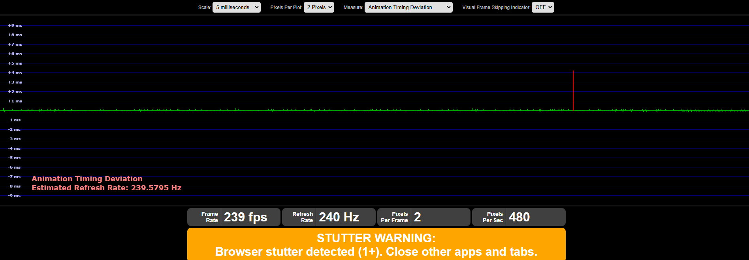
Task: Click the +1 ms axis label
Action: pyautogui.click(x=15, y=101)
